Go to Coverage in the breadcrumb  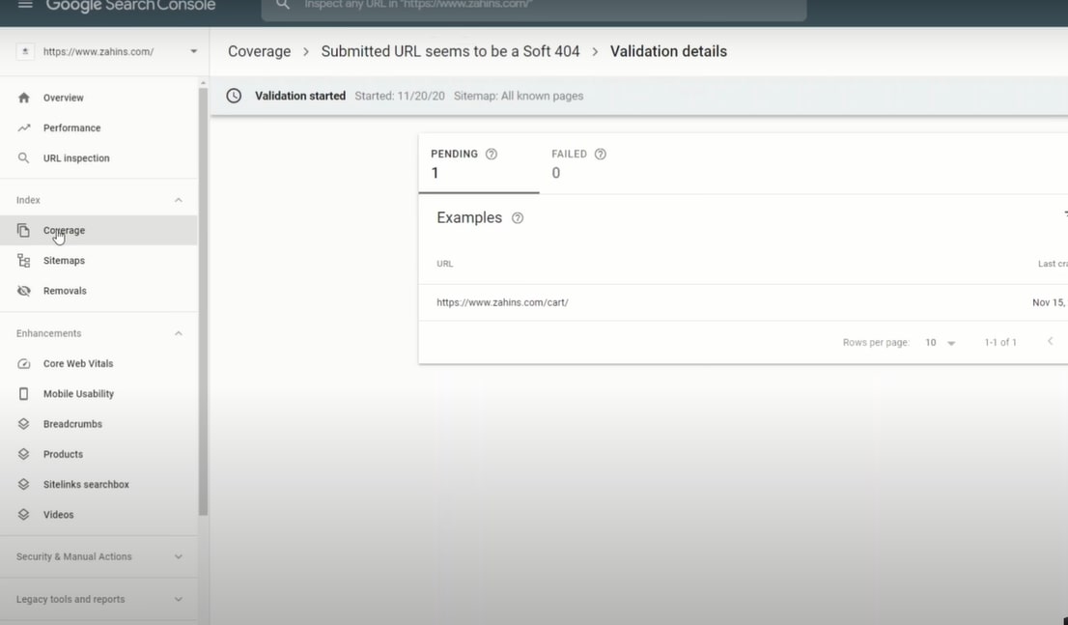tap(259, 52)
